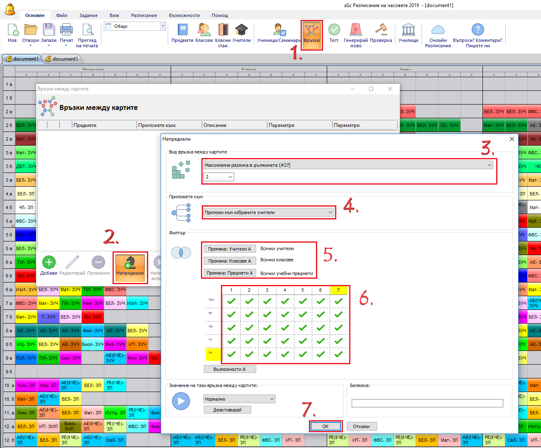Toggle Wednesday period 4 checkmark
This screenshot has width=541, height=448.
[x=285, y=328]
